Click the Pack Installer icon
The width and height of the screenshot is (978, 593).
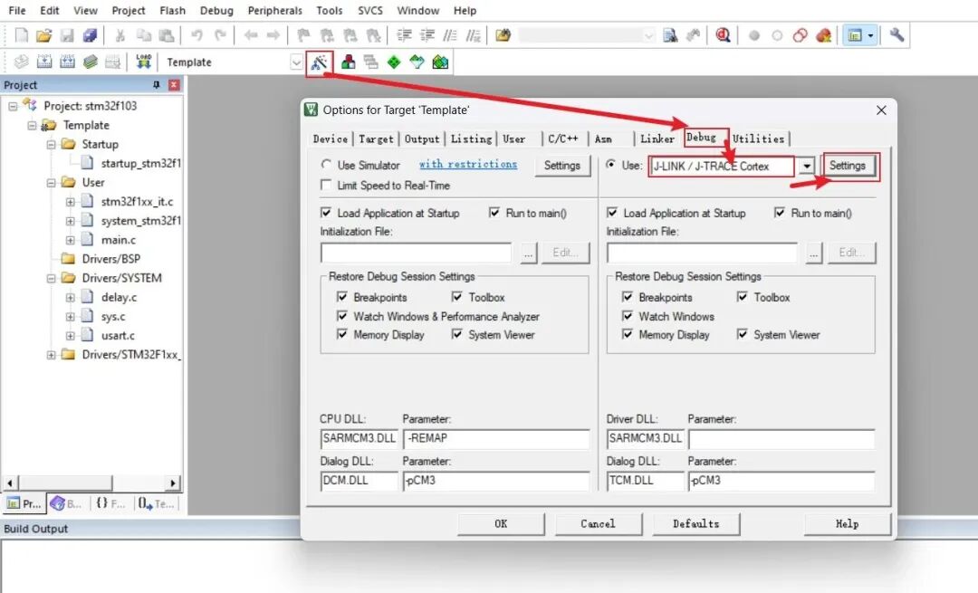point(440,62)
